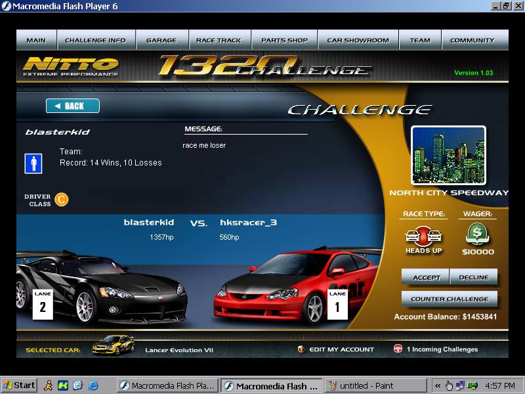
Task: Send a COUNTER CHALLENGE
Action: coord(450,299)
